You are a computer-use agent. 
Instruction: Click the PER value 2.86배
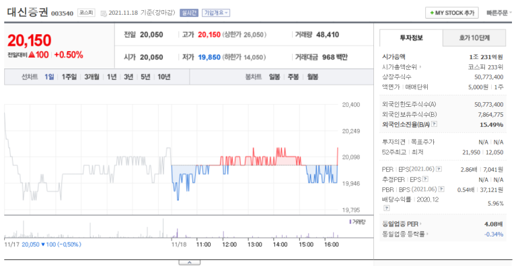[469, 169]
